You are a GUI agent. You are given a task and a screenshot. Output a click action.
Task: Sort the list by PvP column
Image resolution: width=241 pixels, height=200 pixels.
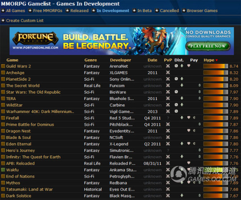[168, 60]
